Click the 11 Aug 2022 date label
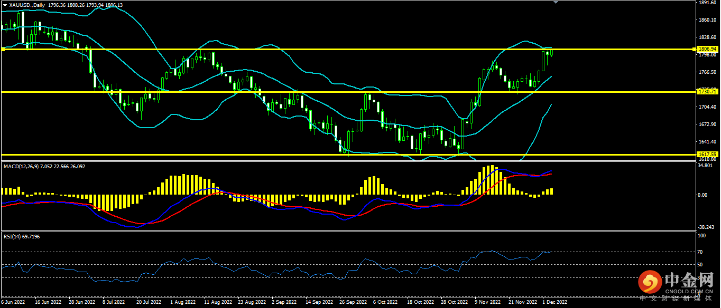The height and width of the screenshot is (308, 721). 218,303
